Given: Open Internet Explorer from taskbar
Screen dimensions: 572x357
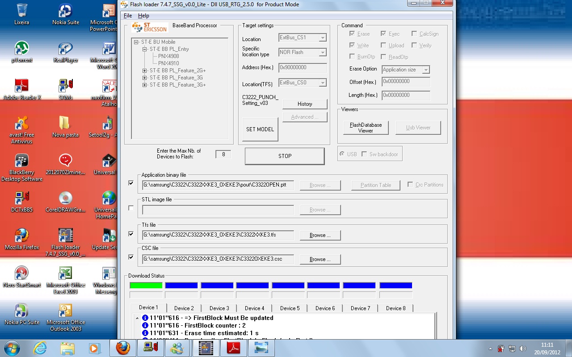Looking at the screenshot, I should 41,348.
